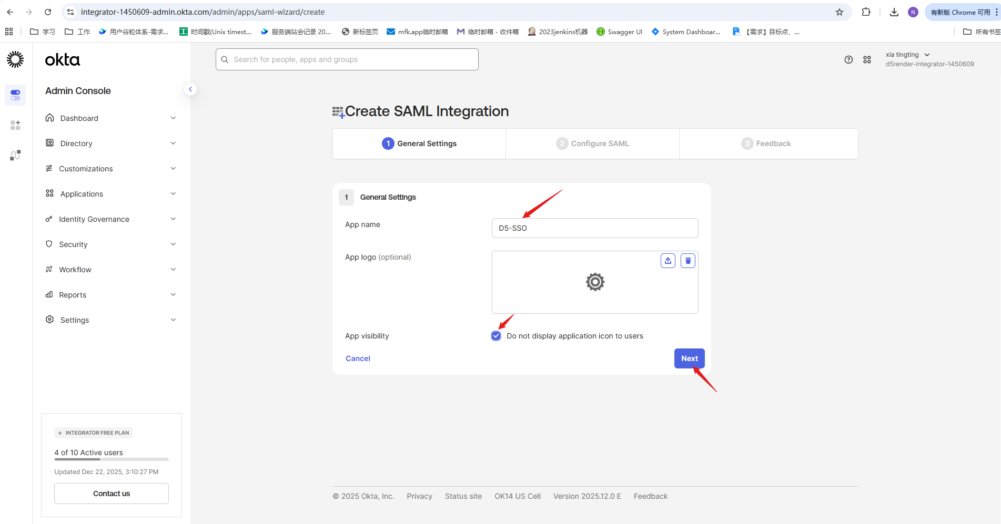Click the App name input field
The width and height of the screenshot is (1001, 524).
pos(594,228)
